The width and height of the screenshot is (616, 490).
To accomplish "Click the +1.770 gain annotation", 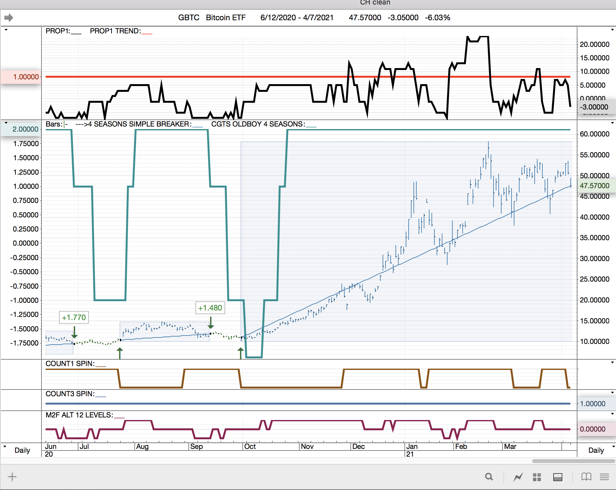I will point(74,318).
